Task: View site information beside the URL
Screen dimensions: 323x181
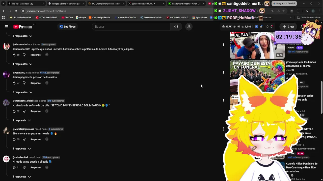Action: click(x=23, y=11)
